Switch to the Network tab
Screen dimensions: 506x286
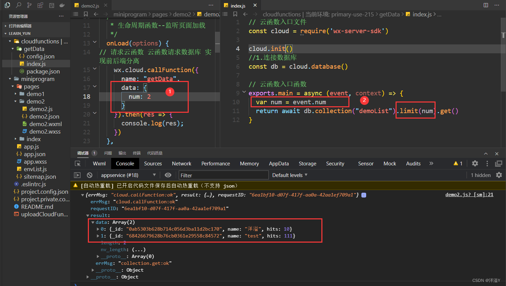tap(182, 164)
